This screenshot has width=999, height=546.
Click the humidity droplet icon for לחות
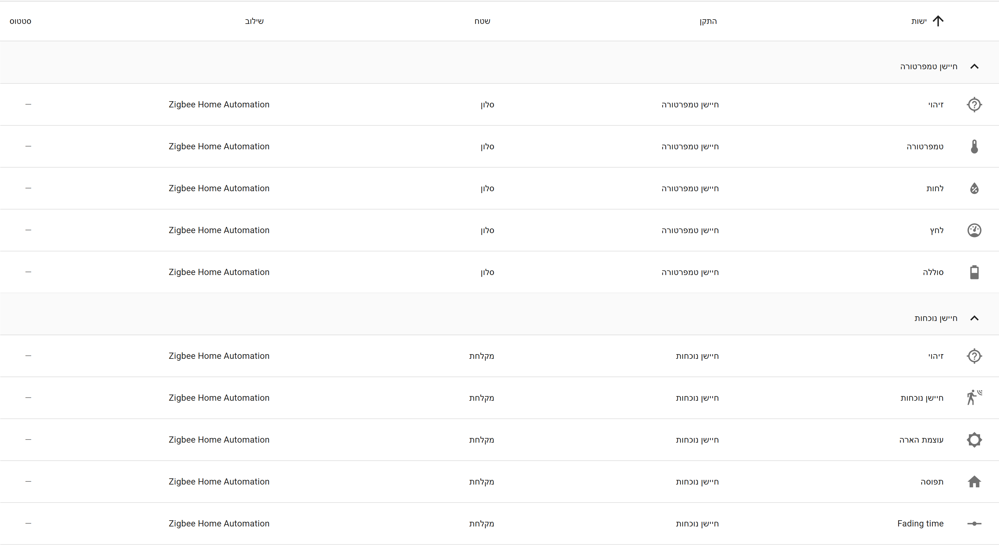click(974, 188)
